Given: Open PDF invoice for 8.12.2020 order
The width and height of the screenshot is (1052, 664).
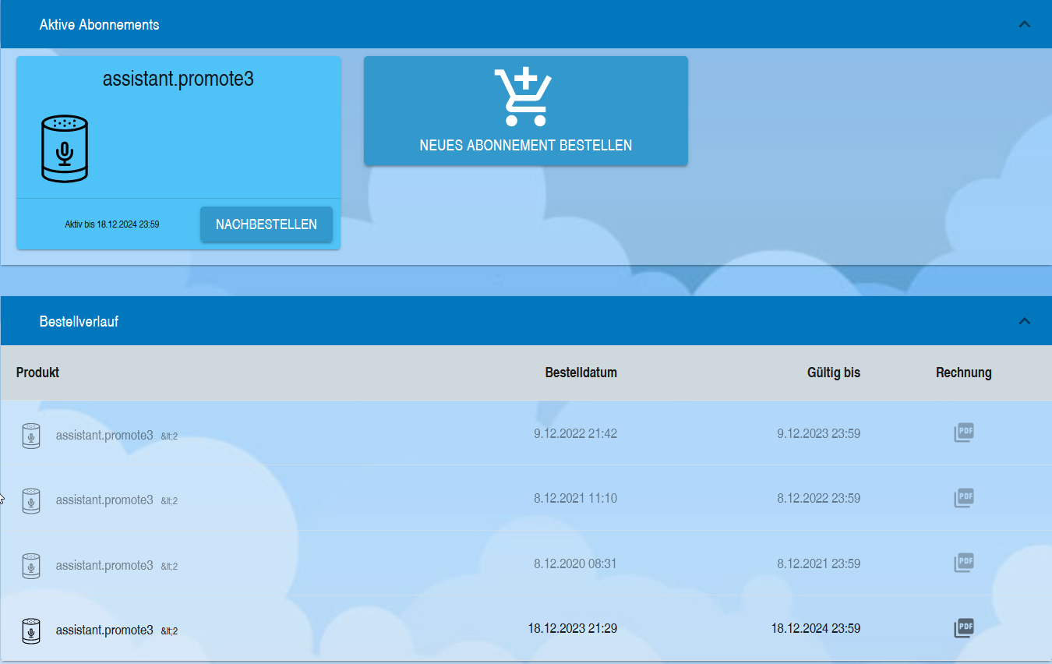Looking at the screenshot, I should tap(964, 563).
